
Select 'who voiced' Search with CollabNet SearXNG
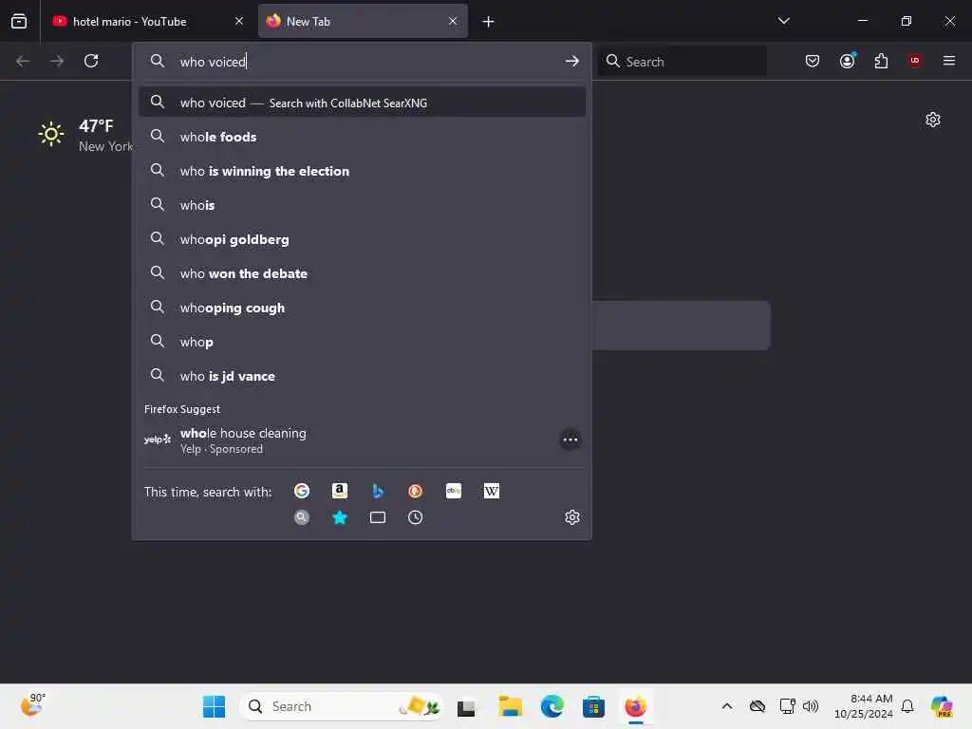pyautogui.click(x=362, y=103)
